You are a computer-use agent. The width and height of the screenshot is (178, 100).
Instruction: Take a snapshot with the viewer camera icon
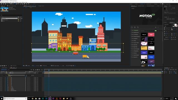click(41, 66)
